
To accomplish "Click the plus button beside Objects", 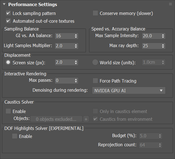I will click(86, 119).
